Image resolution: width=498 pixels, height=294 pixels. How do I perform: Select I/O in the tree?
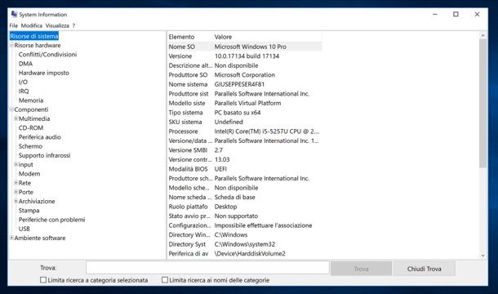(23, 82)
